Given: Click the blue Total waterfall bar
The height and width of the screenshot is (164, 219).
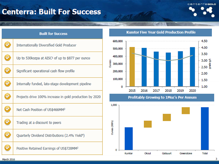Looking at the screenshot, I should pyautogui.click(x=205, y=129).
